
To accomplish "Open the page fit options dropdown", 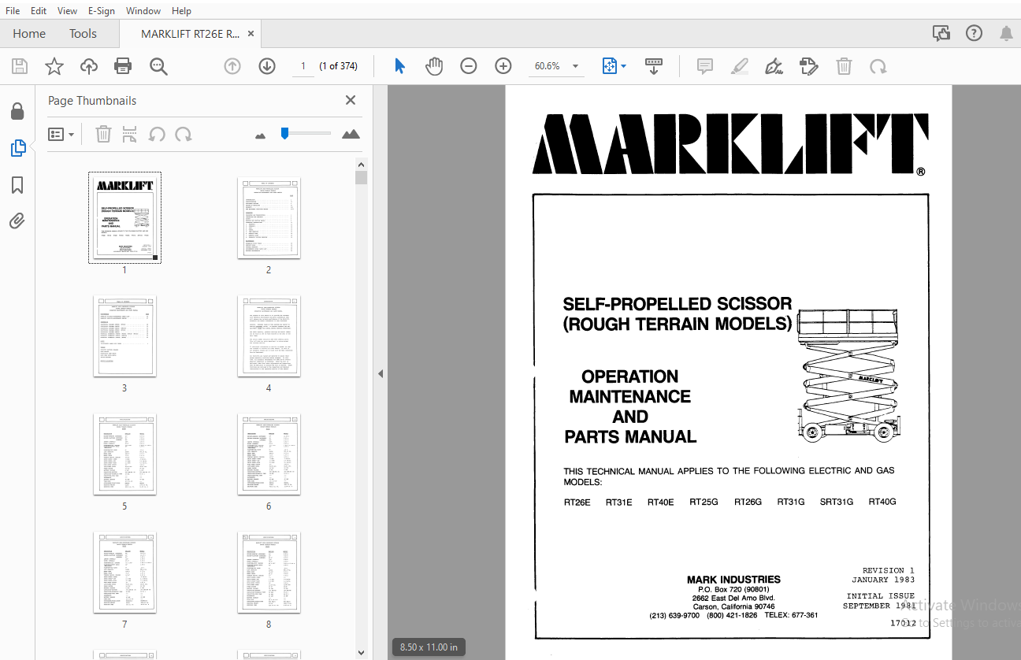I will pos(614,66).
